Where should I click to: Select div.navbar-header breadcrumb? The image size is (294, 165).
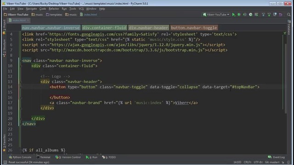tap(148, 27)
